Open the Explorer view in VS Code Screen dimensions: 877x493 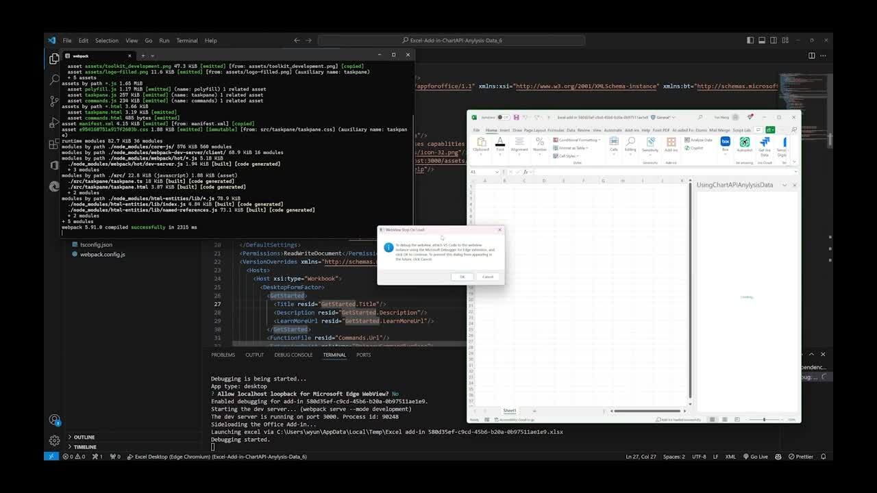[54, 59]
